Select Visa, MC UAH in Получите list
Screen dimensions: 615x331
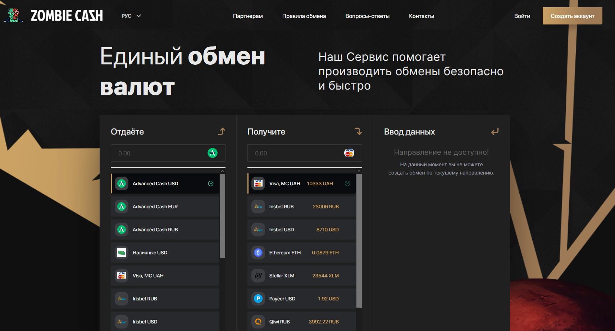(302, 183)
